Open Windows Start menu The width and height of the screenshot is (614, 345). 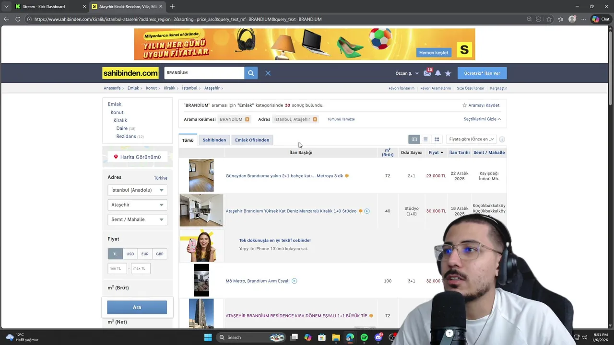[x=208, y=337]
